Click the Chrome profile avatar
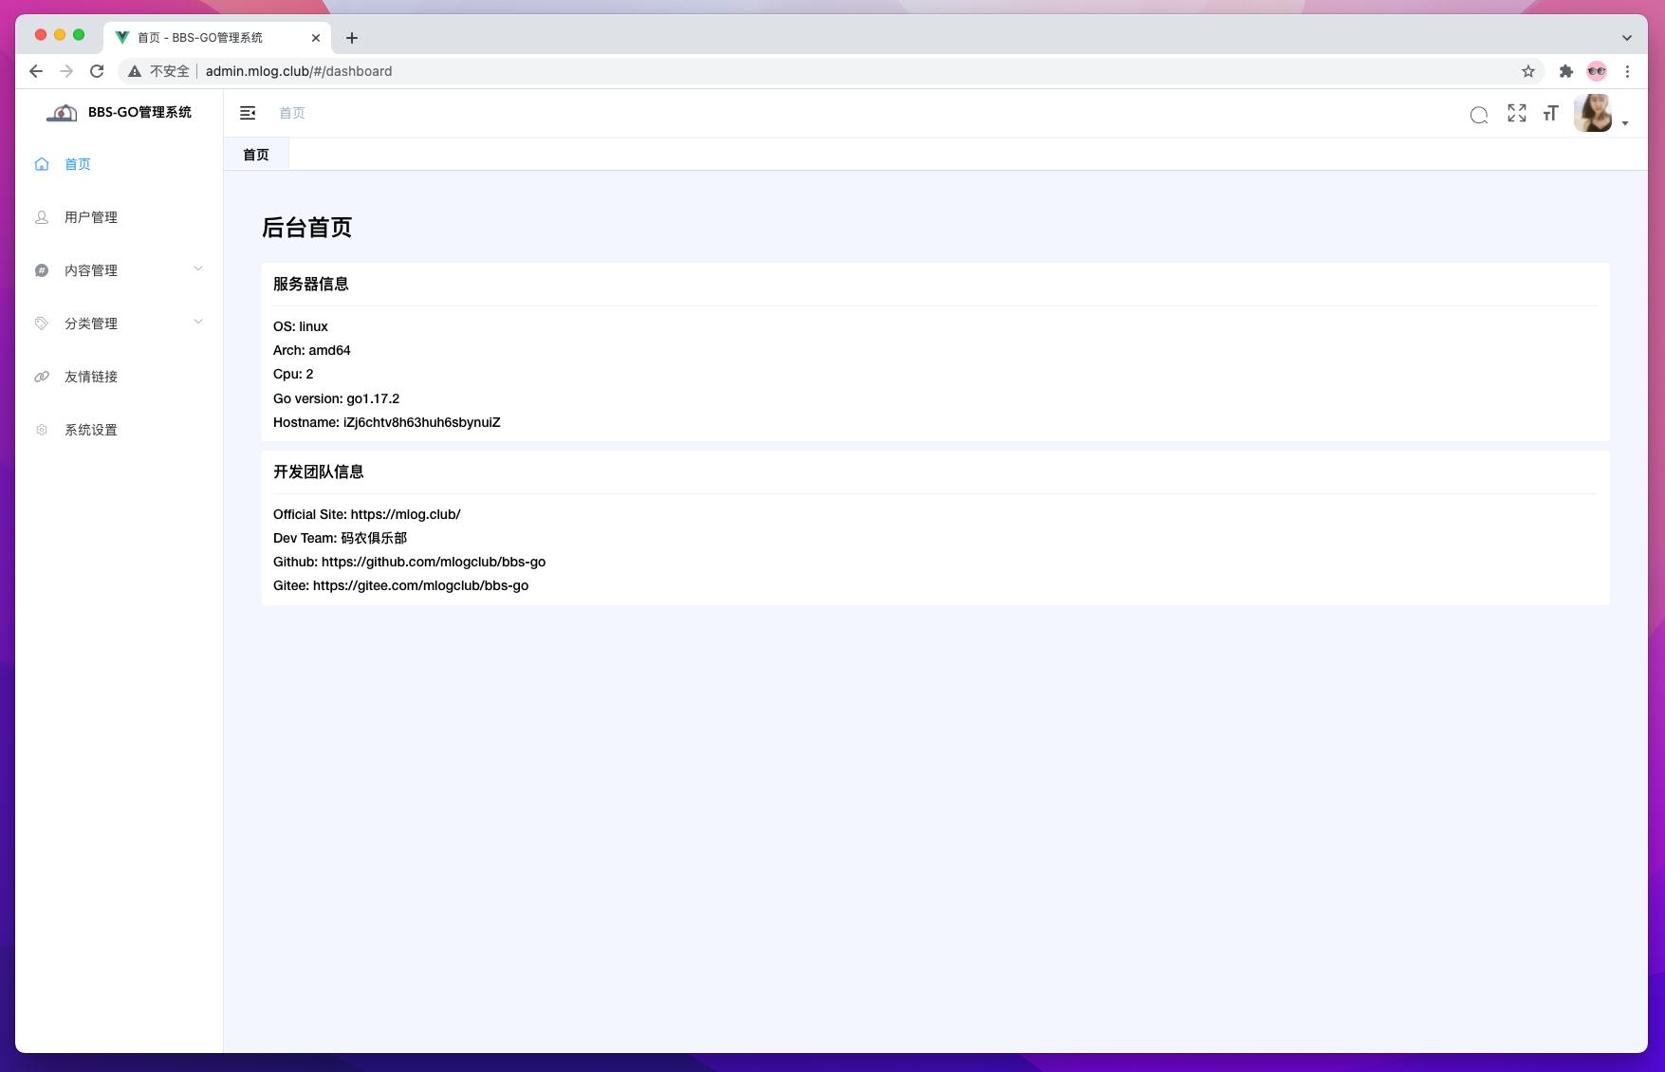The image size is (1665, 1072). coord(1597,71)
